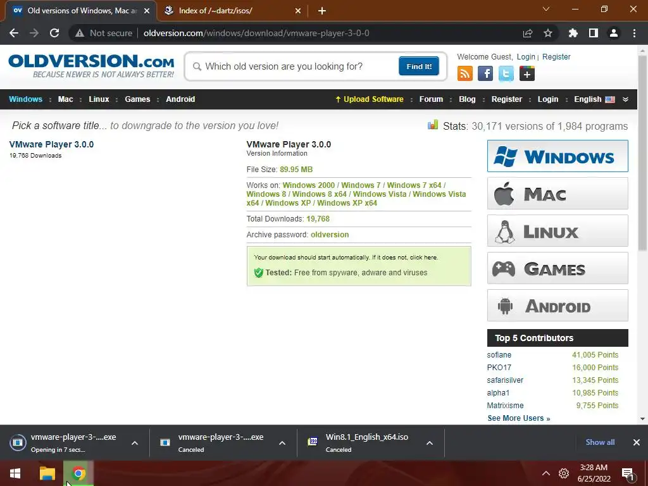Select the Old versions of Windows tab
Viewport: 648px width, 486px height.
(x=81, y=11)
